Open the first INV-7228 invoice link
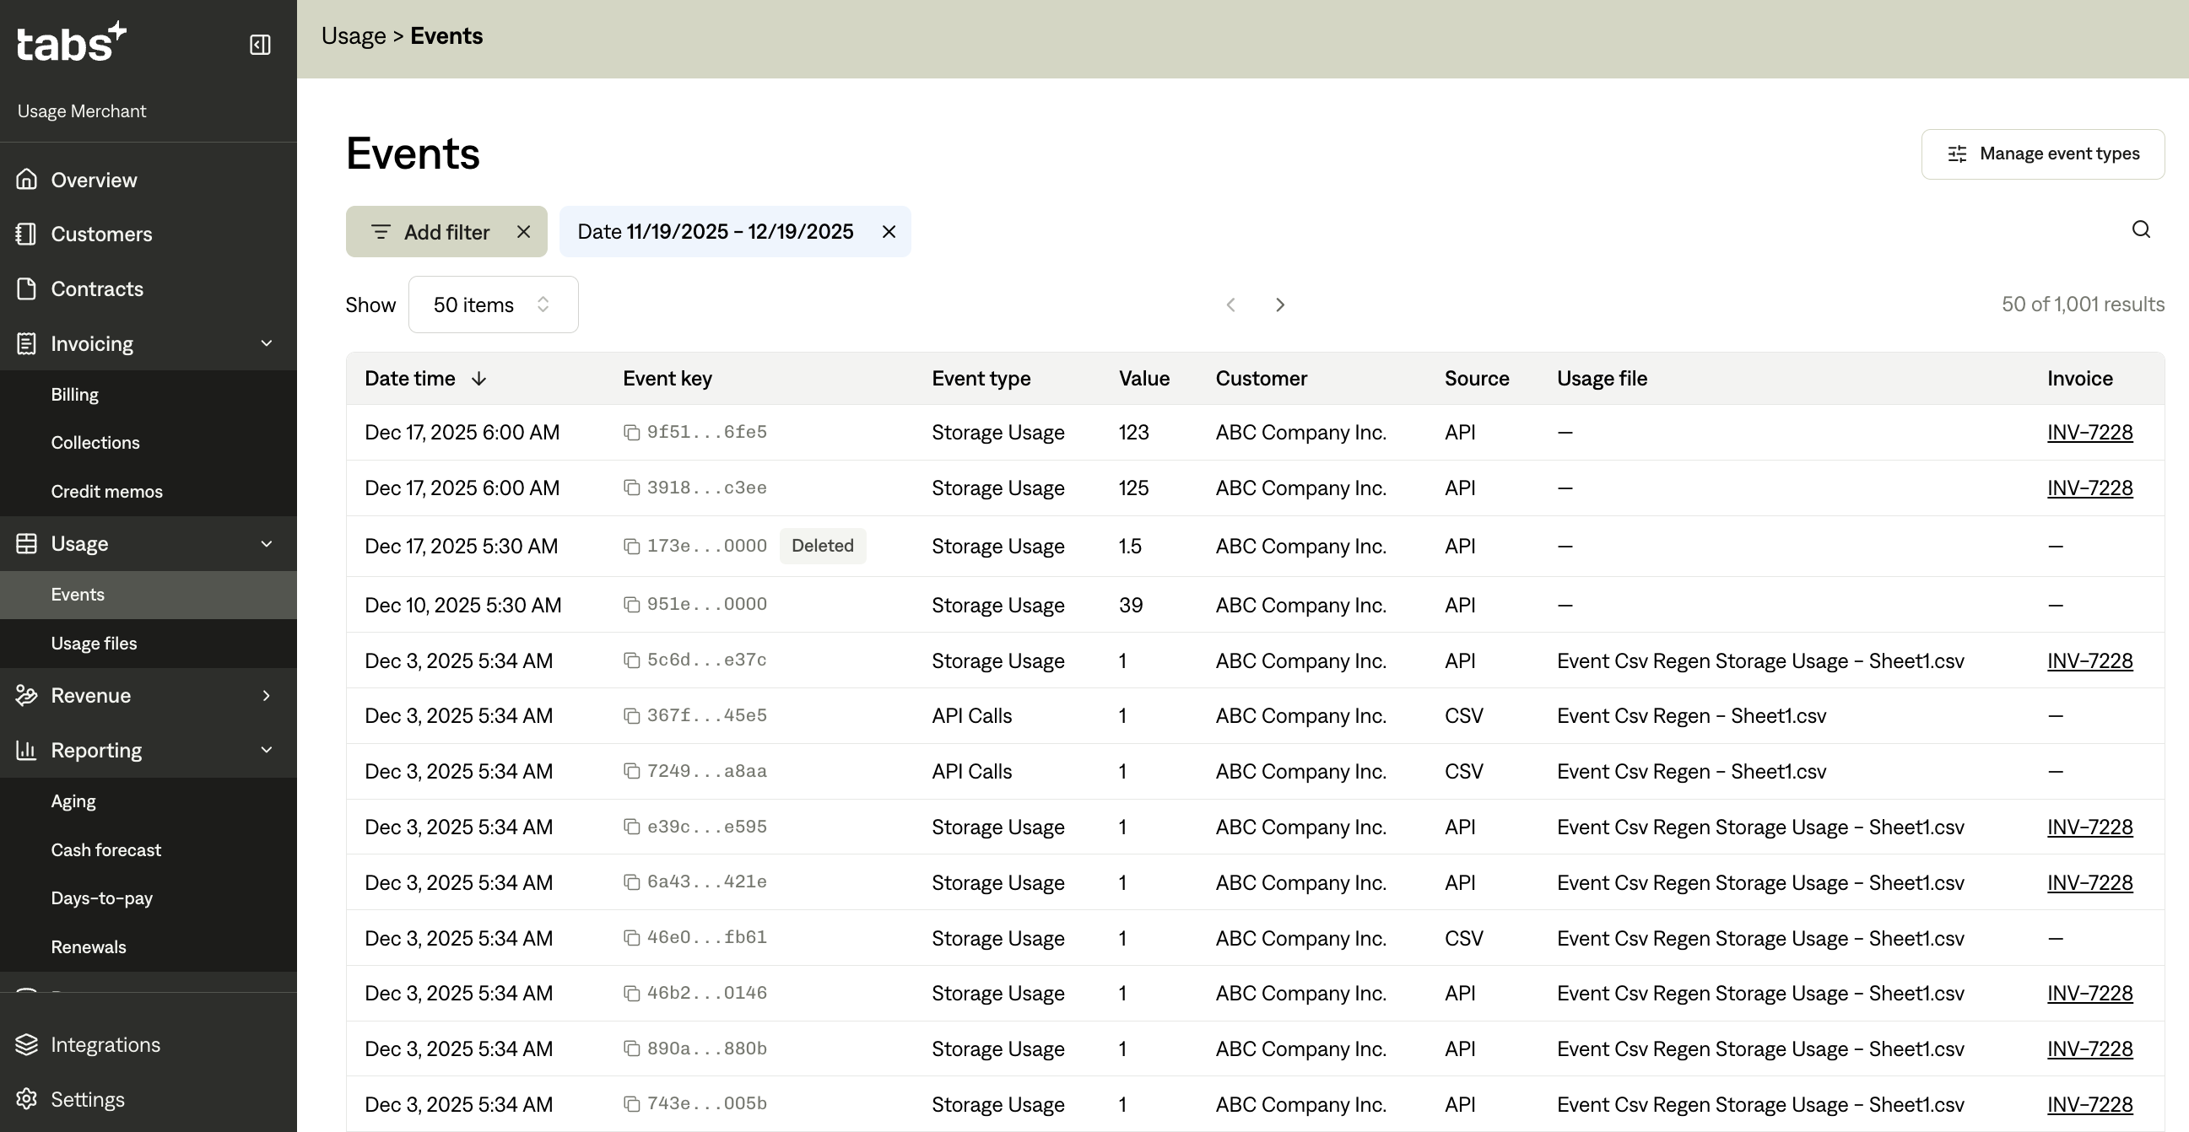The width and height of the screenshot is (2189, 1132). click(2089, 433)
